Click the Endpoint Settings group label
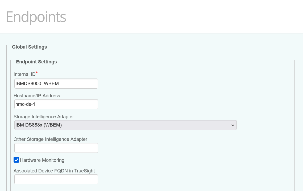303x191 pixels. [x=36, y=62]
